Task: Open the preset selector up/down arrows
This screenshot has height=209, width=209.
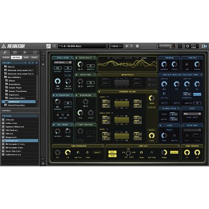Action: pyautogui.click(x=107, y=46)
